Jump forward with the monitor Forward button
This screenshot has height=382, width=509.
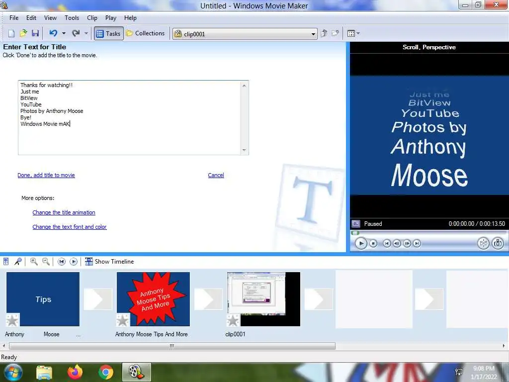coord(417,243)
